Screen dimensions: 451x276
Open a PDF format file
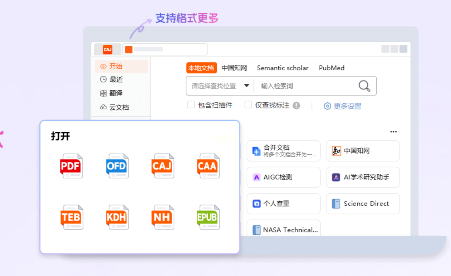click(71, 166)
